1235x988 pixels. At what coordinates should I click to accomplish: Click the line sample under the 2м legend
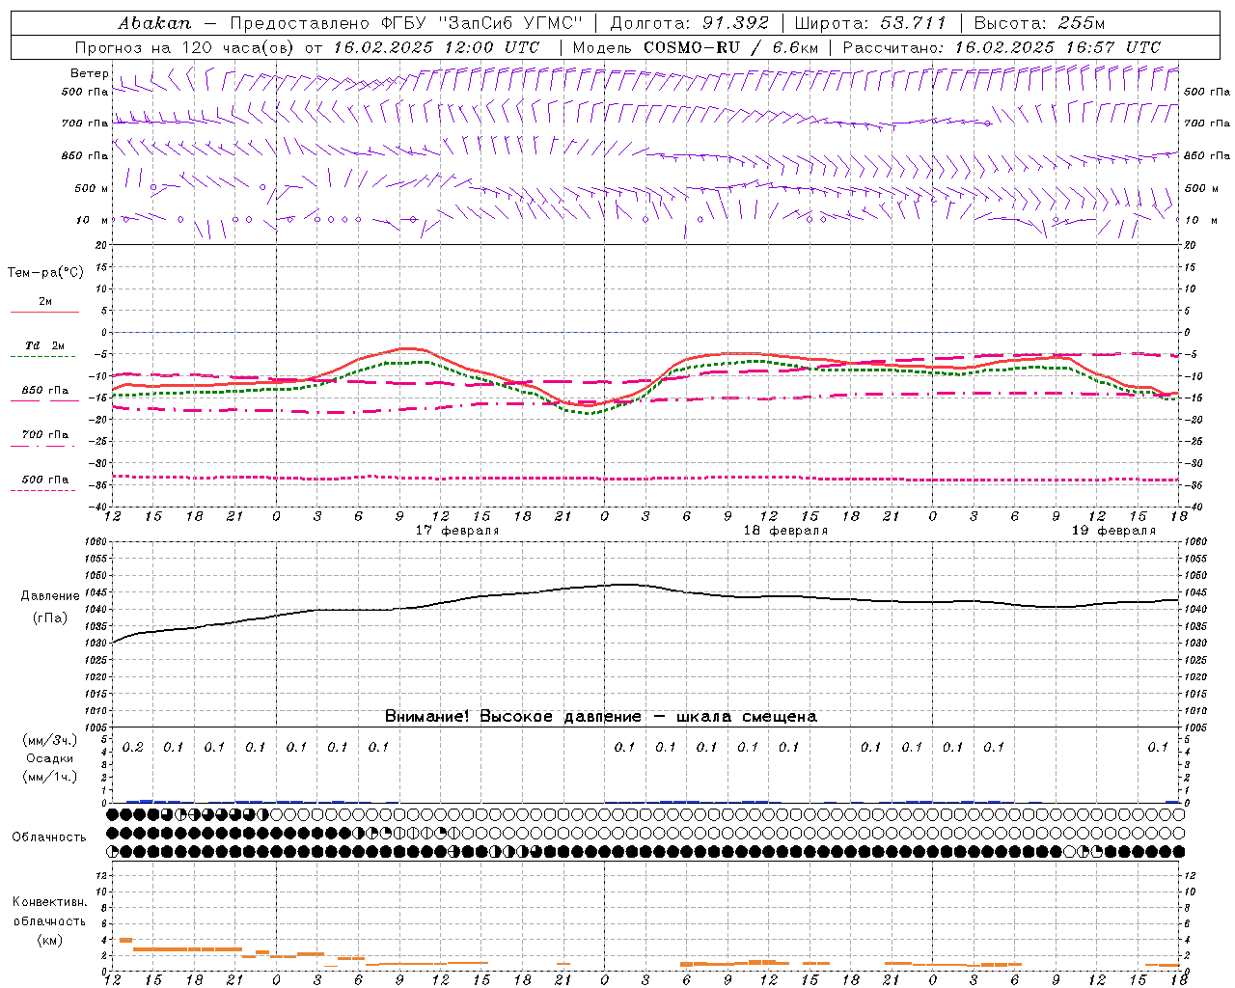[x=44, y=312]
